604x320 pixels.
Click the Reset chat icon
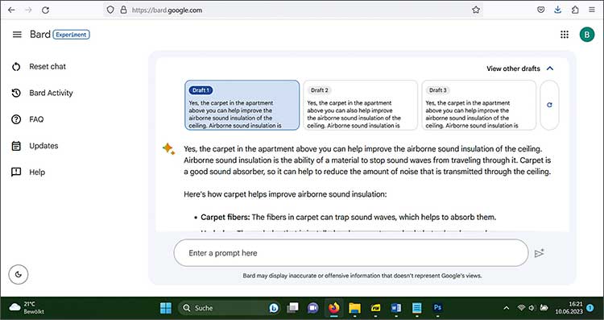coord(16,67)
